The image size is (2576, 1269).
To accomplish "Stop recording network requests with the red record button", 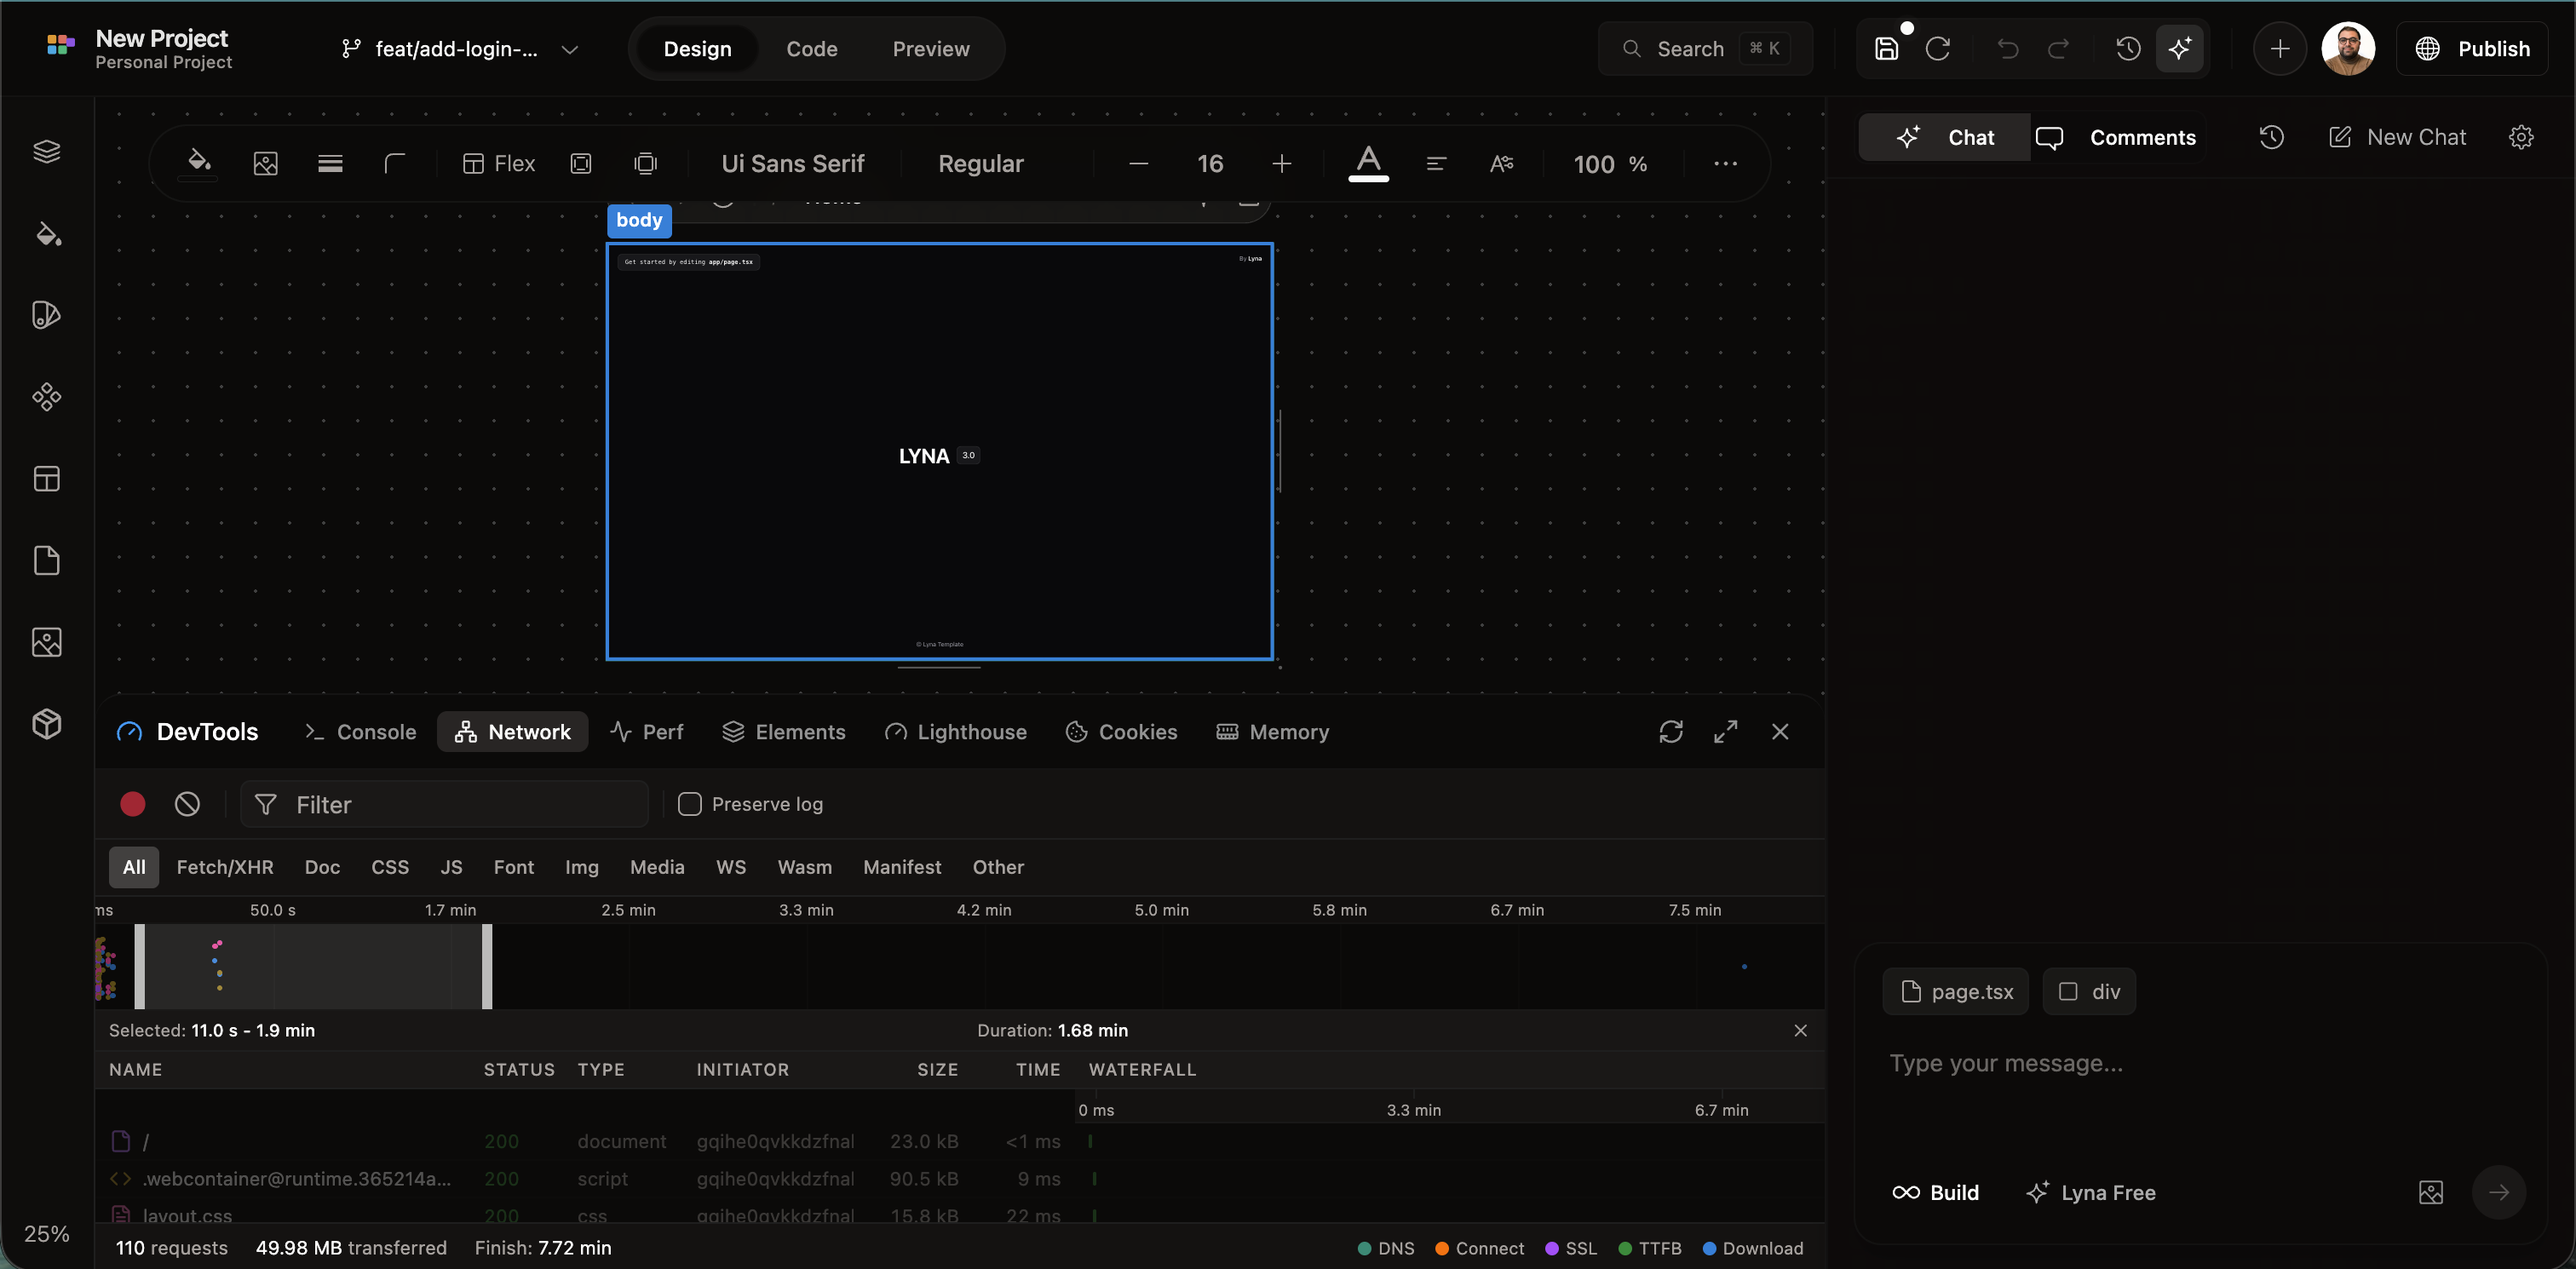I will coord(132,804).
